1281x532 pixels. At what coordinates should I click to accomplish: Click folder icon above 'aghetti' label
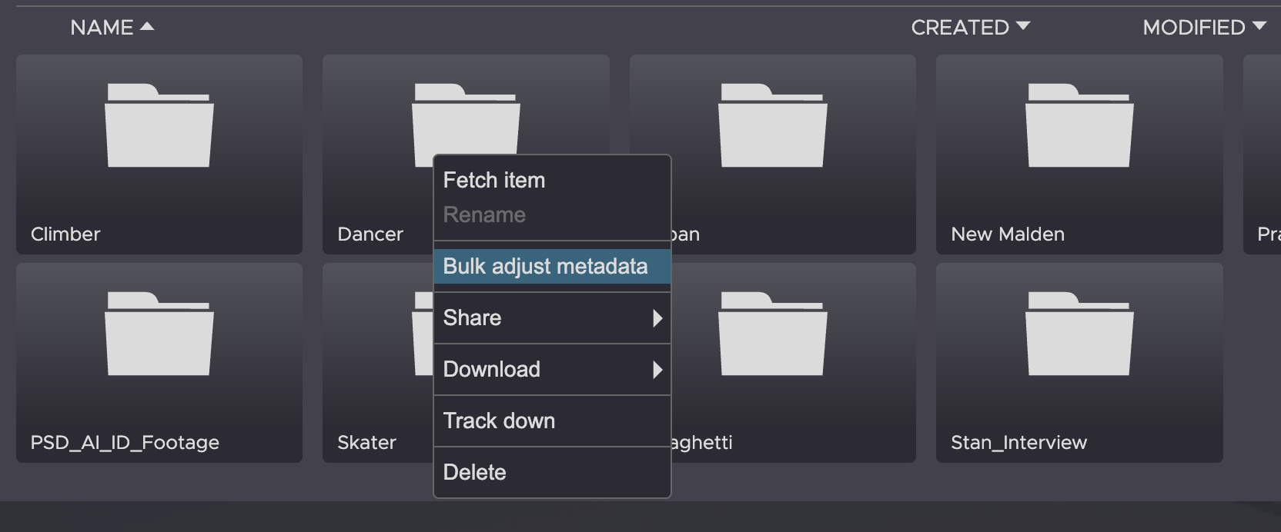[x=772, y=334]
